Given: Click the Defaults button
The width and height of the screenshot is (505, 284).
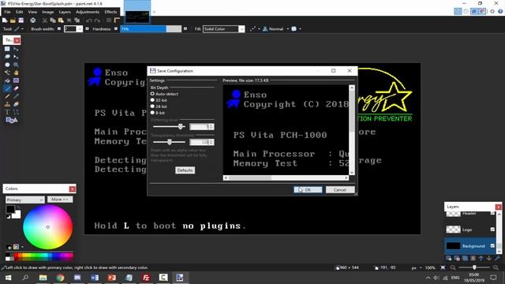Looking at the screenshot, I should (185, 170).
